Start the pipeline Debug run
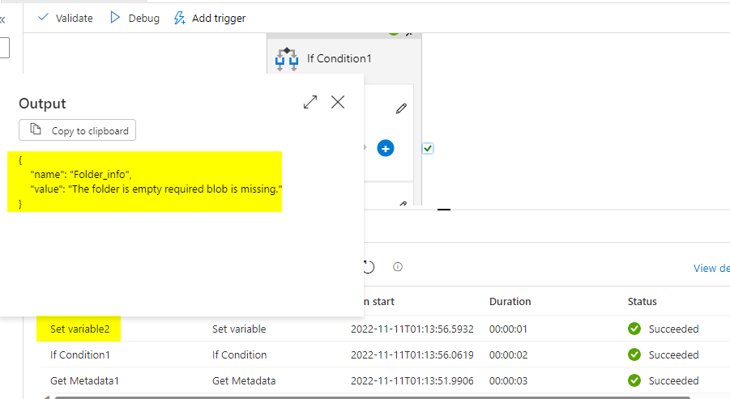Viewport: 730px width, 399px height. coord(134,18)
